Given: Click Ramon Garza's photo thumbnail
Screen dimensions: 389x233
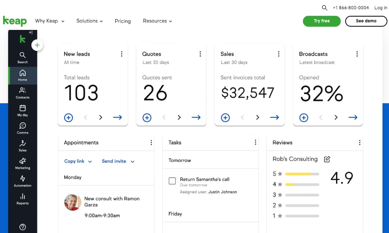Looking at the screenshot, I should pos(73,202).
